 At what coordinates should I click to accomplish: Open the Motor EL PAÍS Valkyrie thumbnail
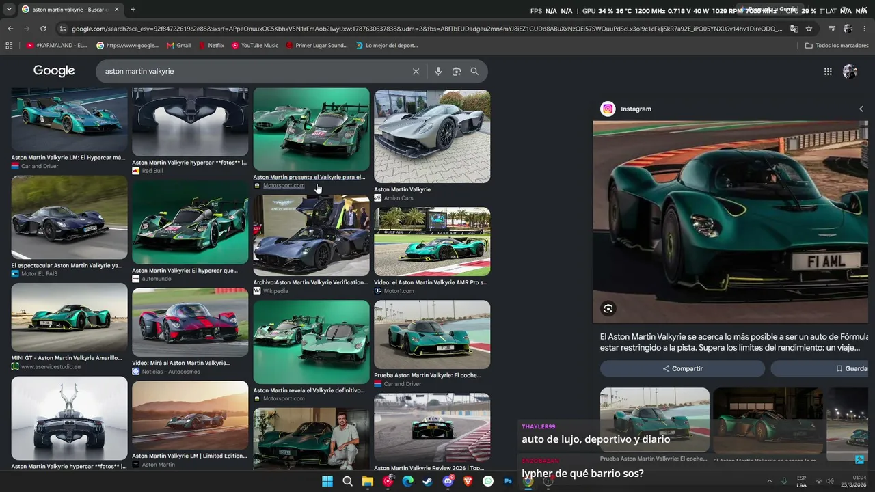point(69,218)
